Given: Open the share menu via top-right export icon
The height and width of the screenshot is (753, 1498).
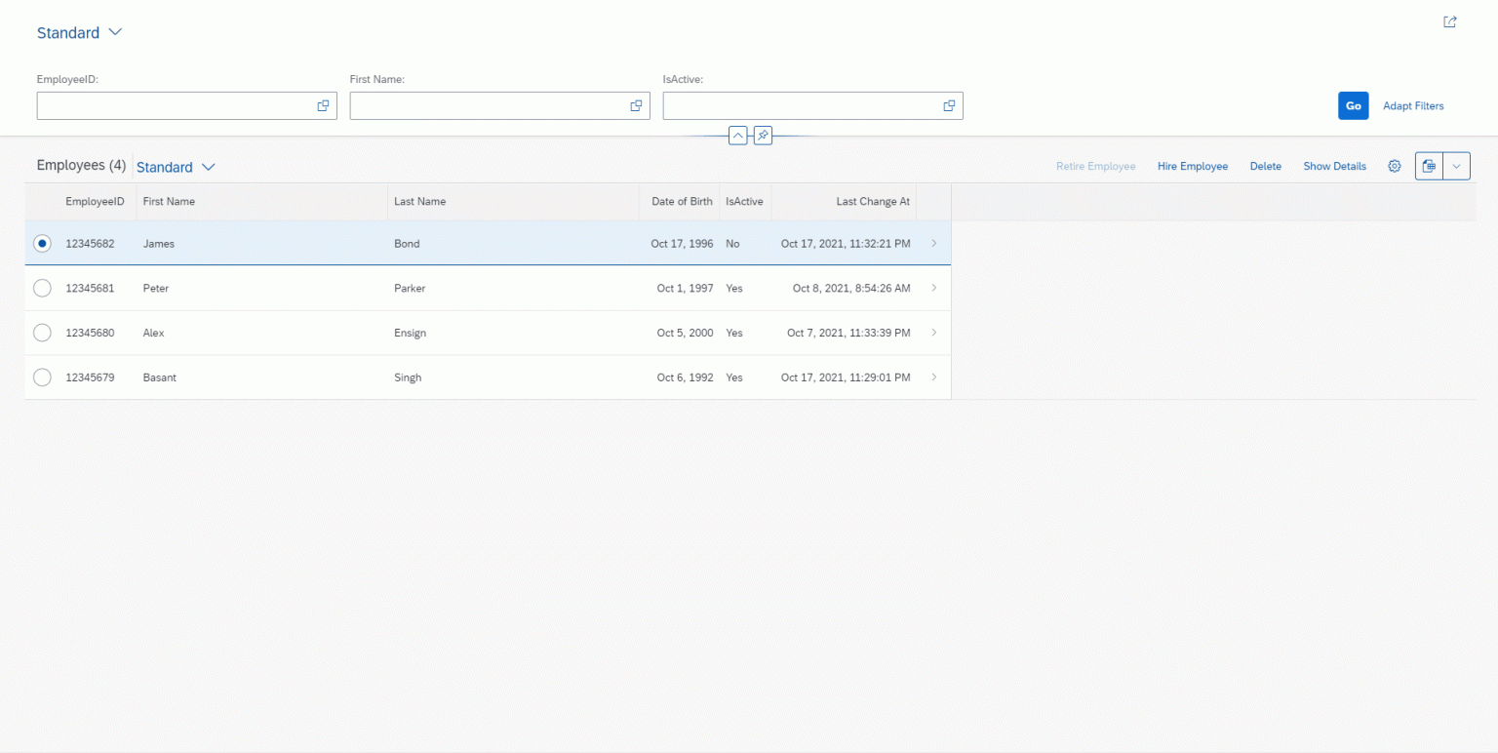Looking at the screenshot, I should tap(1449, 20).
